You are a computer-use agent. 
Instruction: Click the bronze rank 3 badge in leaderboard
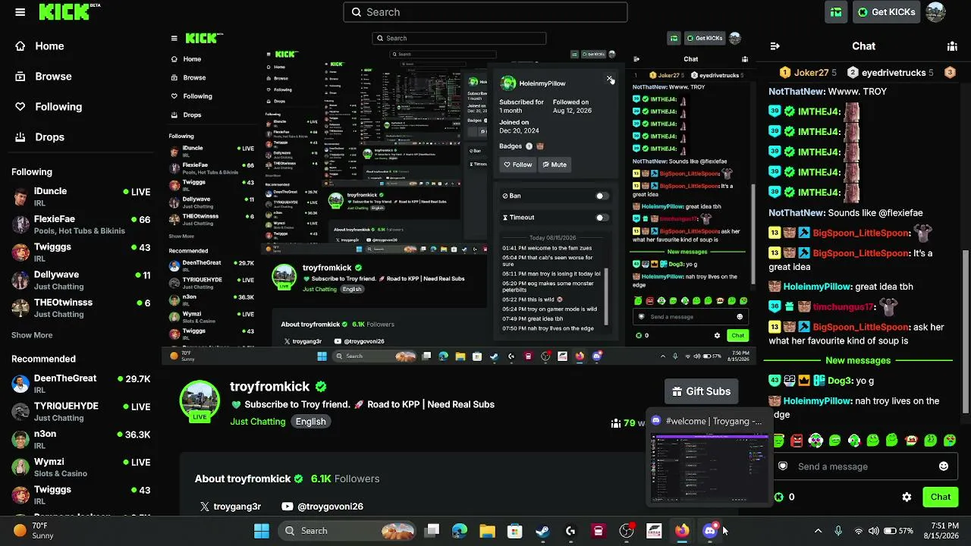[x=950, y=73]
